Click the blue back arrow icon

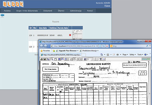2,15
